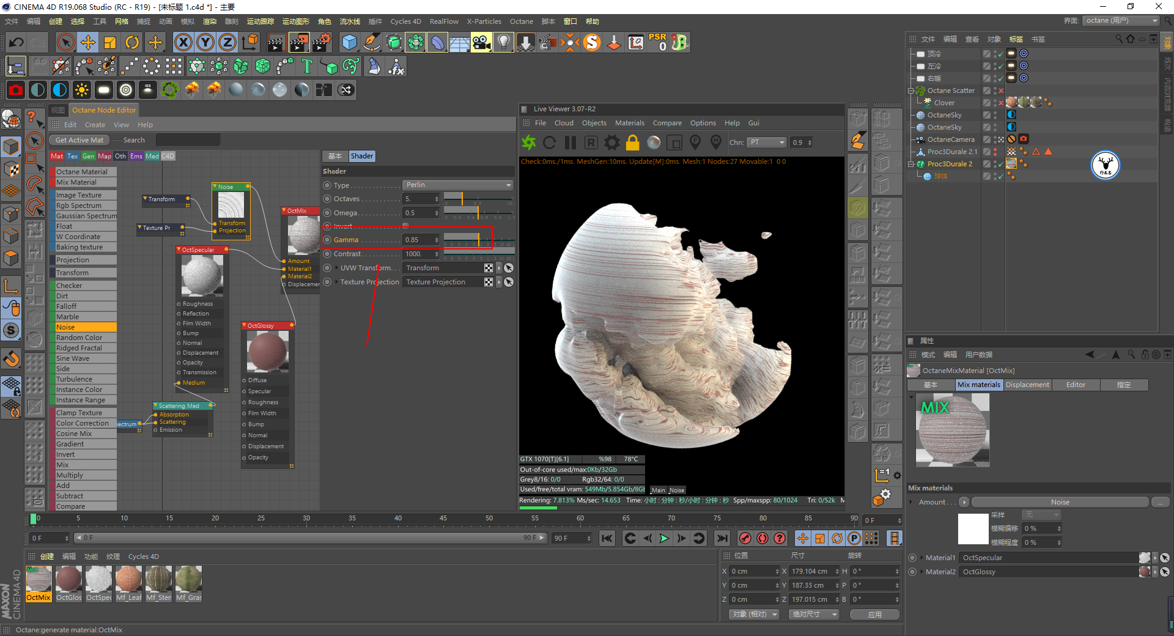
Task: Click the Light bulb icon in the toolbar
Action: click(x=503, y=42)
